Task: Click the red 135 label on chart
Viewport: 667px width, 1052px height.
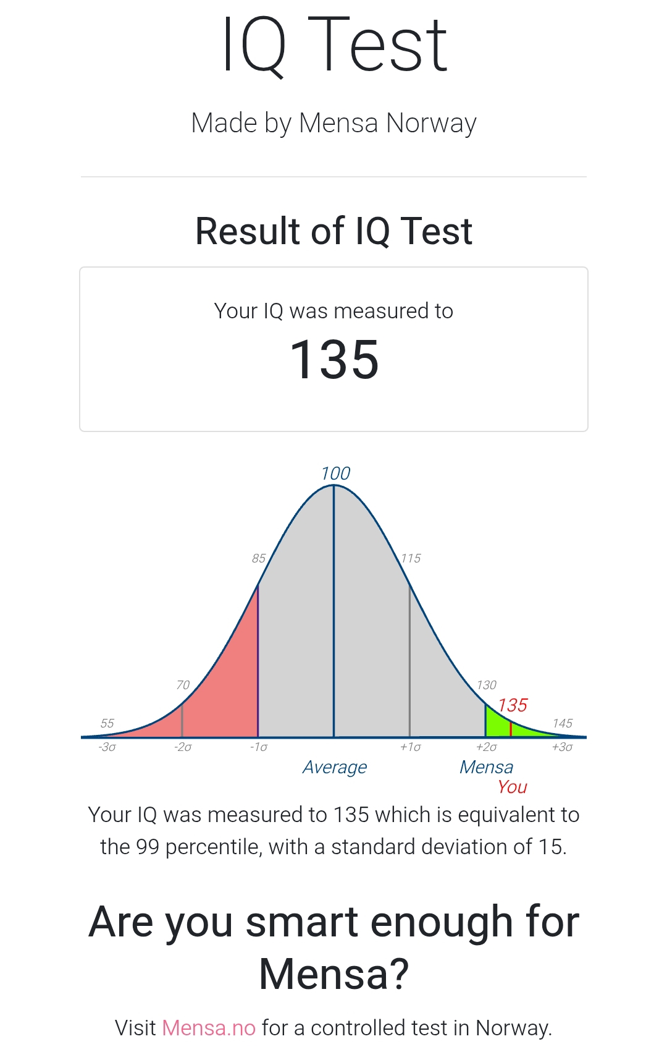Action: click(x=513, y=705)
